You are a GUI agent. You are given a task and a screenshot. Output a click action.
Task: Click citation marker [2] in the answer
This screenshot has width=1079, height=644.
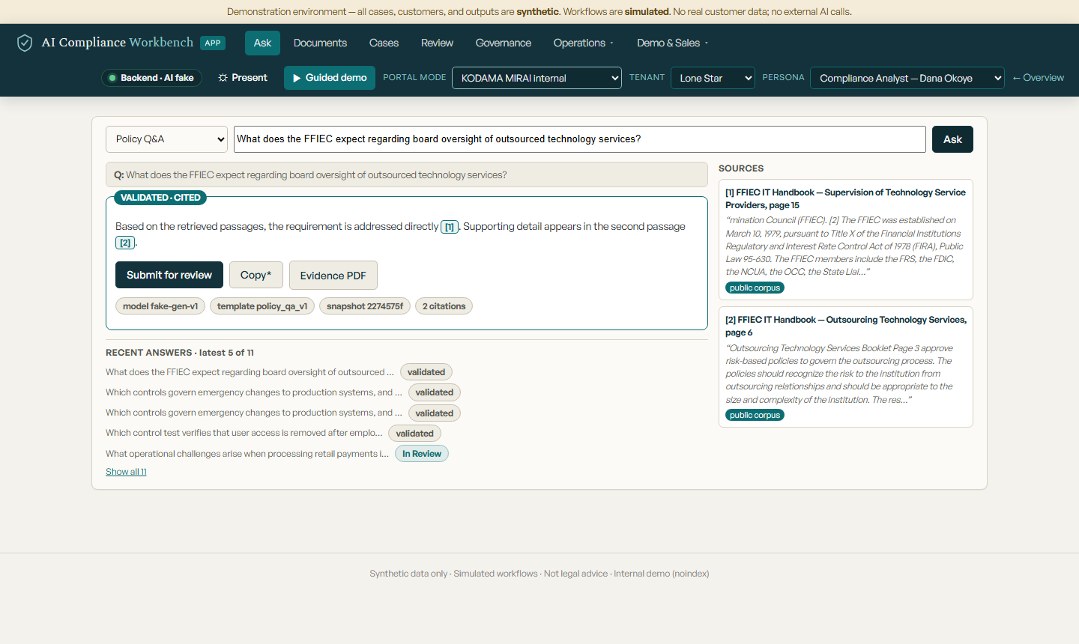click(125, 243)
